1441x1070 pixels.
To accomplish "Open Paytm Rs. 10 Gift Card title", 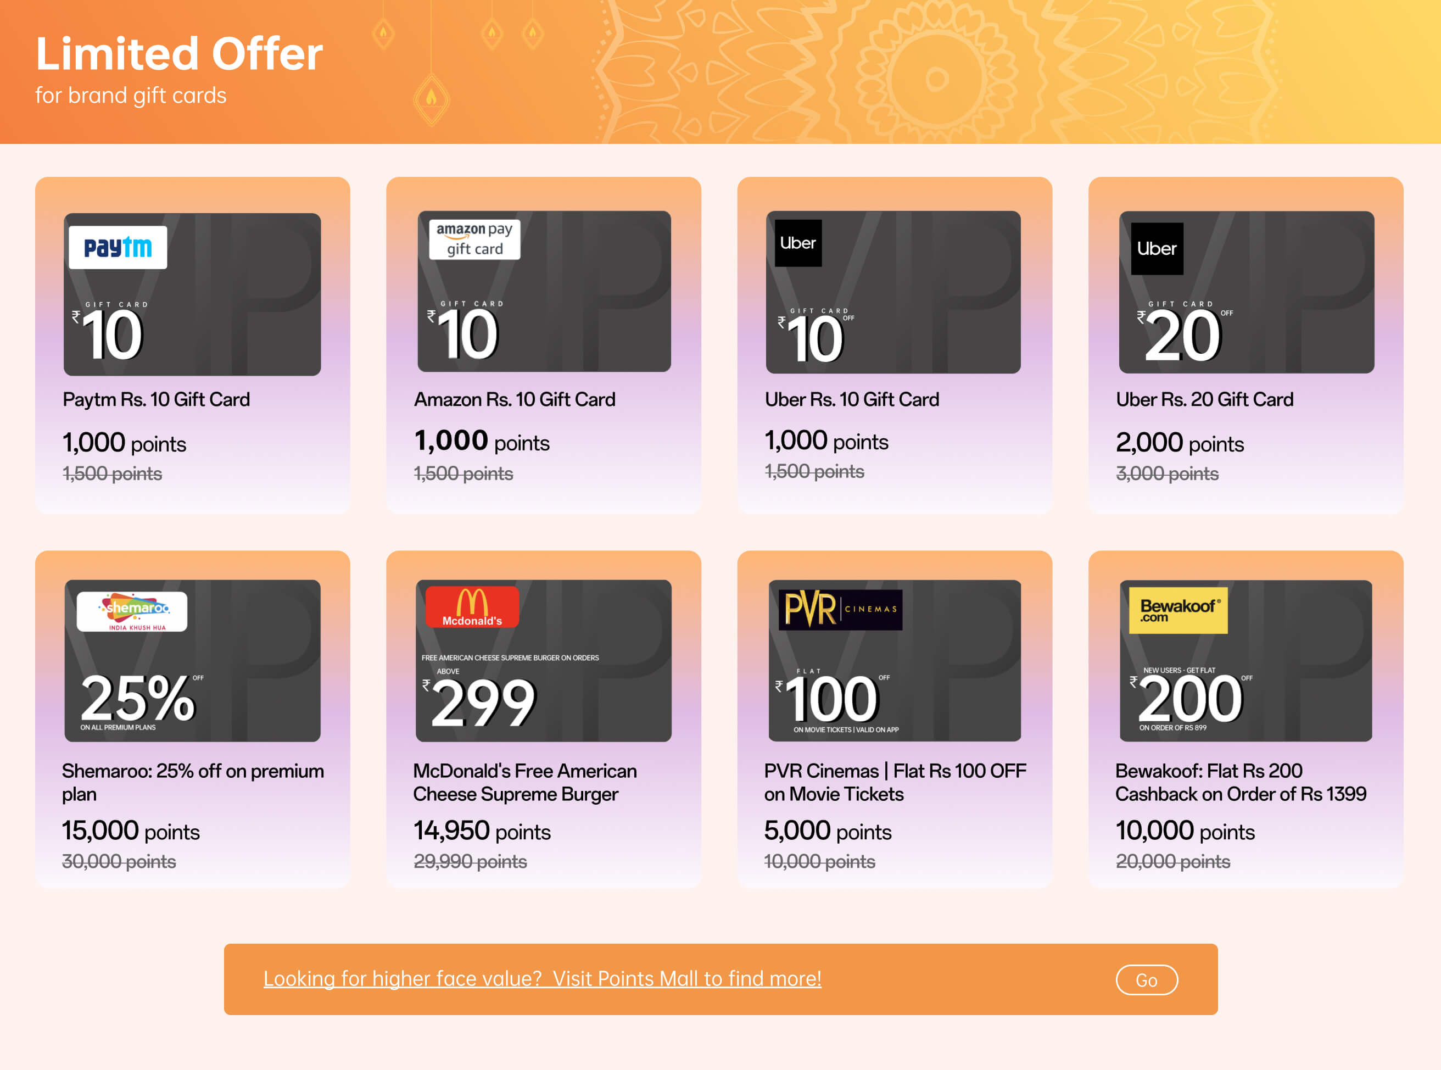I will (156, 400).
